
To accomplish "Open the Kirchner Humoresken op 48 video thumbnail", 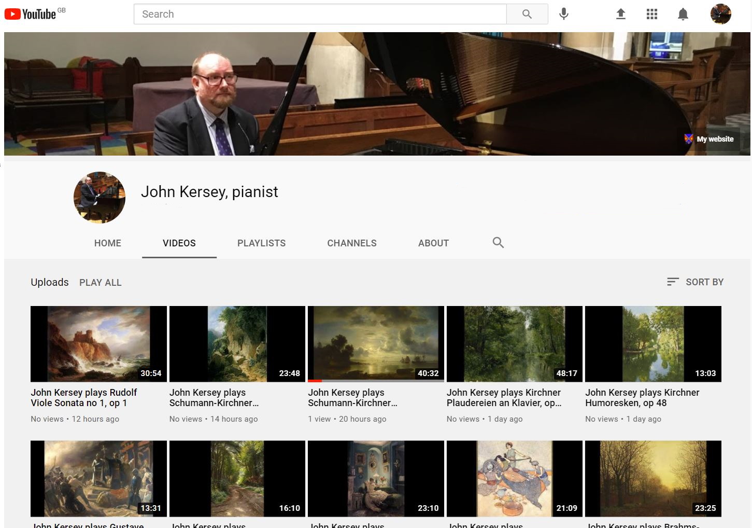I will [x=652, y=343].
